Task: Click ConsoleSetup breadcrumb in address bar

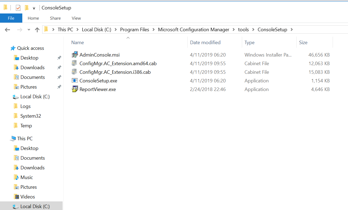Action: point(272,30)
